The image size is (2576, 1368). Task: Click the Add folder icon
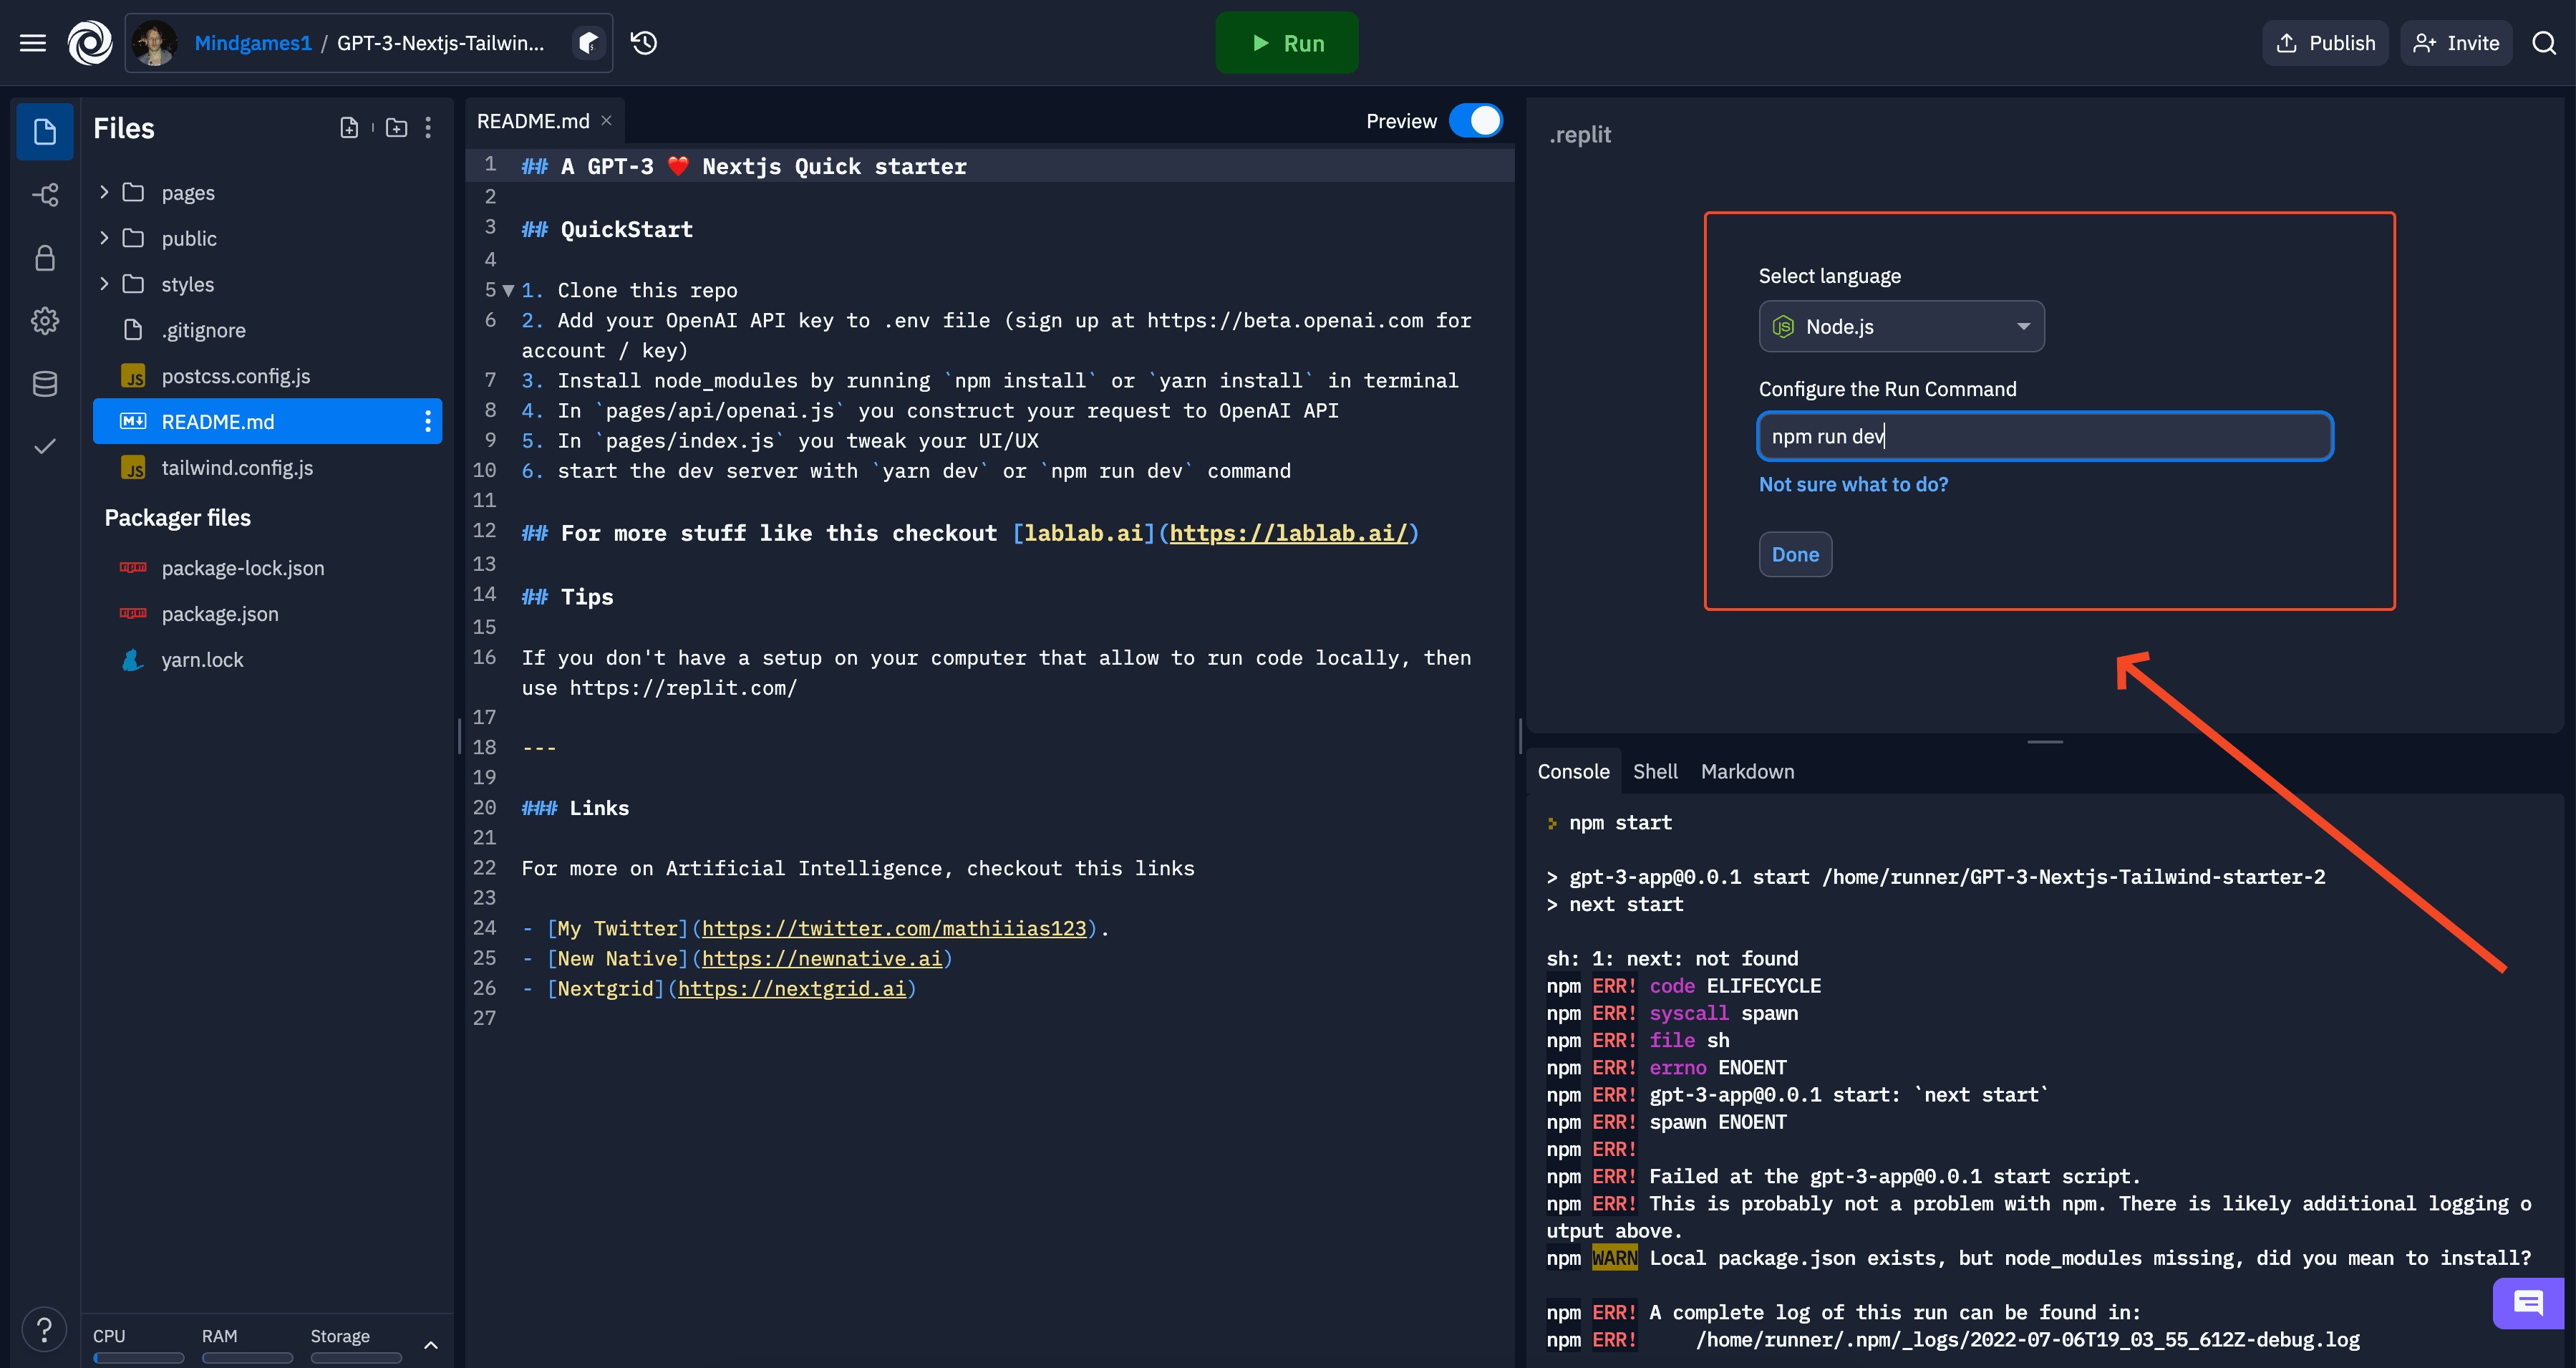click(x=397, y=128)
